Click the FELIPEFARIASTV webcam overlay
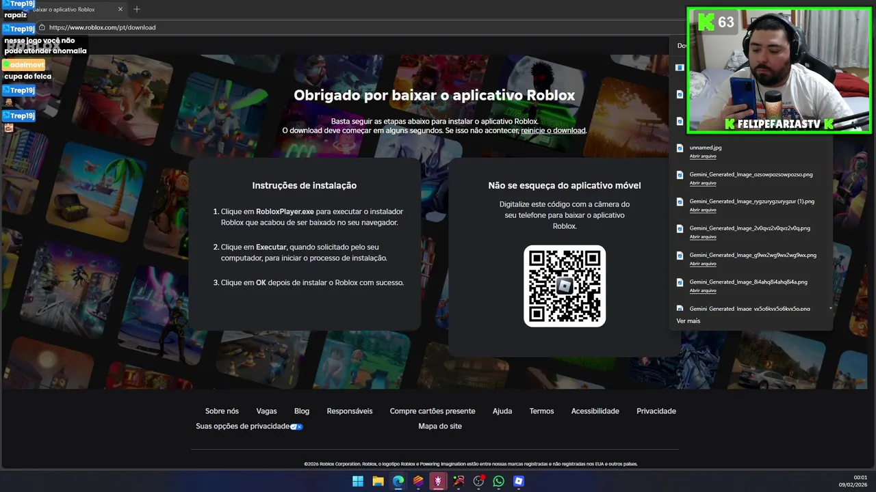This screenshot has width=876, height=492. 779,70
